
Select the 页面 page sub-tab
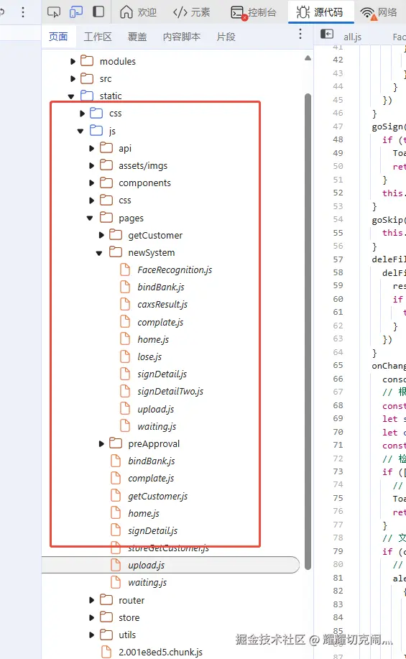coord(58,37)
